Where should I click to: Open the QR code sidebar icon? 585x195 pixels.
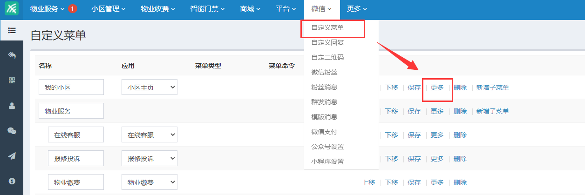[x=12, y=81]
